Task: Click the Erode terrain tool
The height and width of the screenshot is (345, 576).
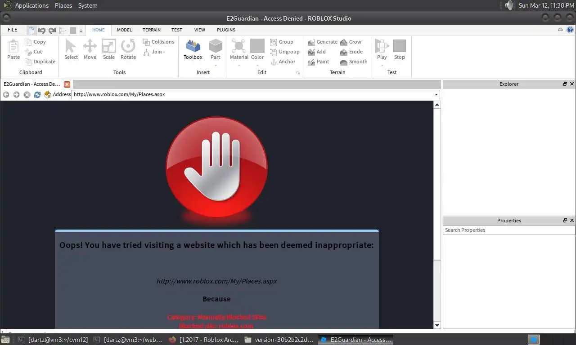Action: point(351,52)
